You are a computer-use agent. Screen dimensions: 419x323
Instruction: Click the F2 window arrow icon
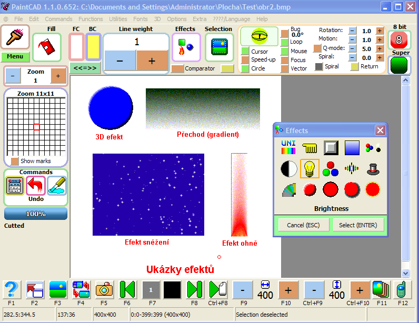click(35, 290)
